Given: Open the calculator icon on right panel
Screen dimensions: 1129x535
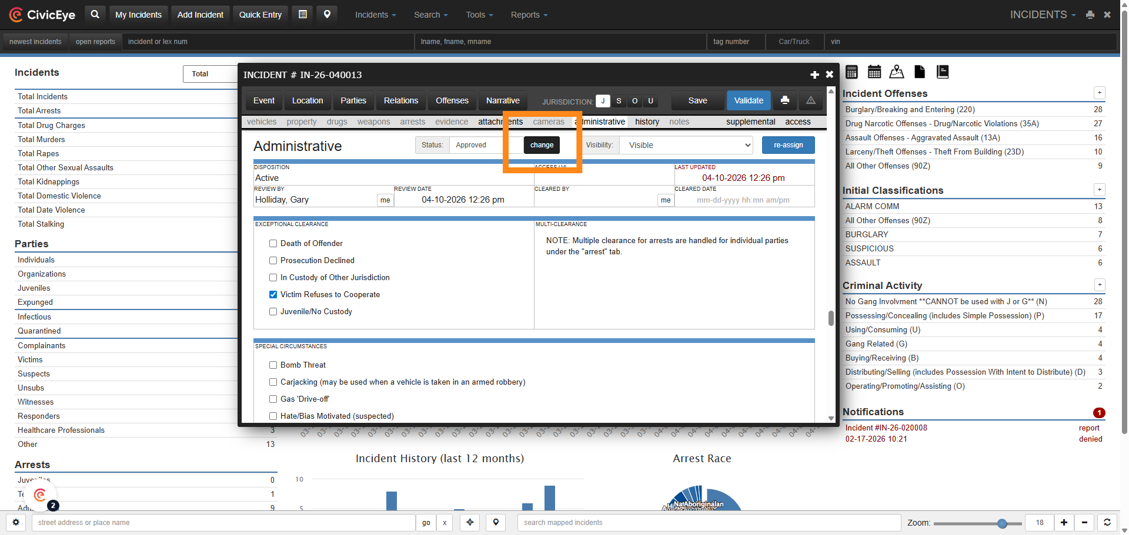Looking at the screenshot, I should click(x=851, y=72).
